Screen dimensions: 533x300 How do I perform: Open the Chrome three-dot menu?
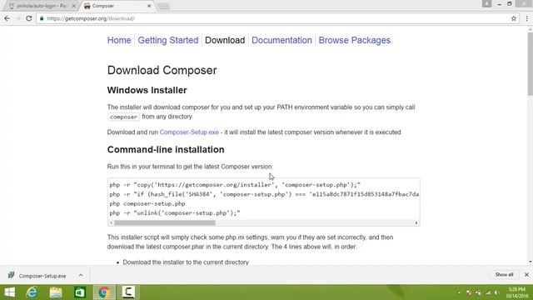[x=526, y=18]
